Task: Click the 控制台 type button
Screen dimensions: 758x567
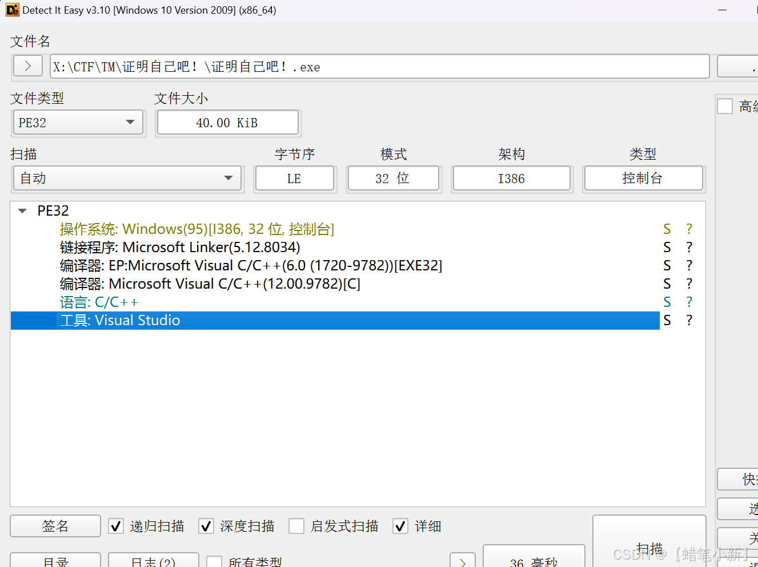Action: click(x=643, y=179)
